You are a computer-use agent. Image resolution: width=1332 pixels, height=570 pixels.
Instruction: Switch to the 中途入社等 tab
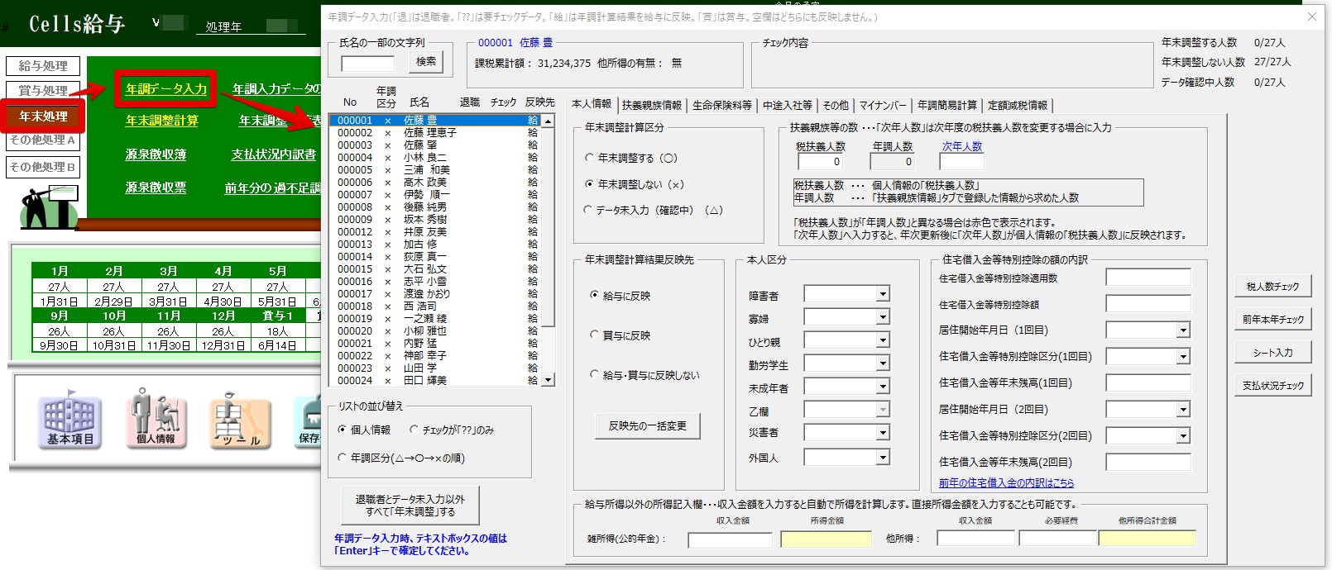[788, 105]
